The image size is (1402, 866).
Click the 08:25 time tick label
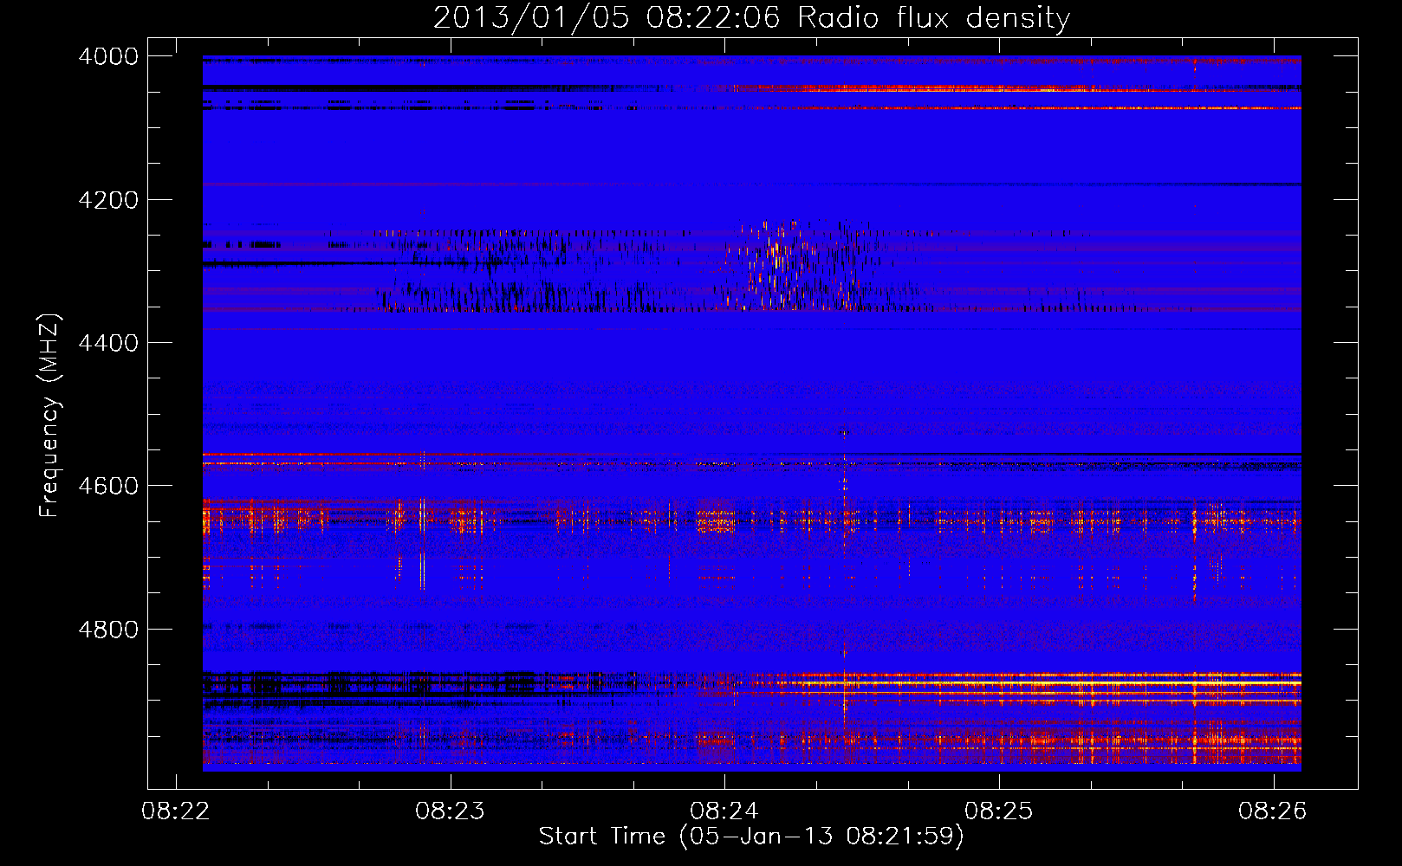point(999,811)
